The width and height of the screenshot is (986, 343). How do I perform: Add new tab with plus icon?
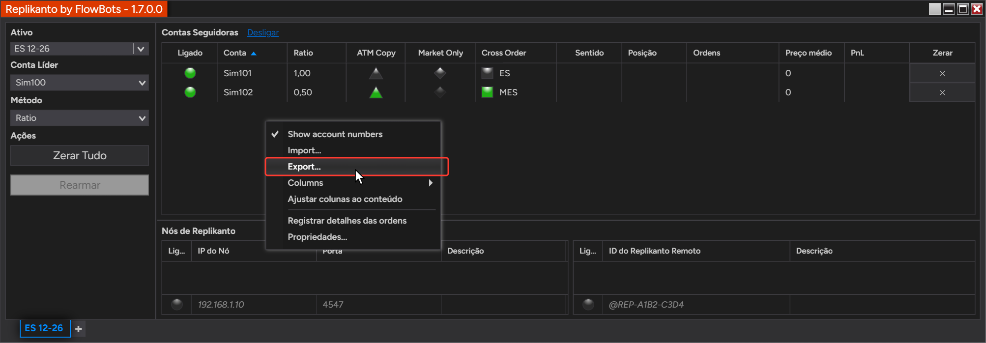[79, 329]
